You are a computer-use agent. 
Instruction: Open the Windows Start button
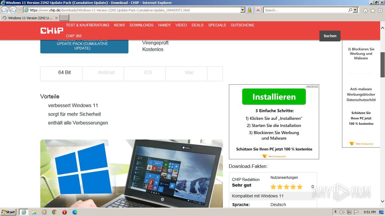click(x=8, y=212)
